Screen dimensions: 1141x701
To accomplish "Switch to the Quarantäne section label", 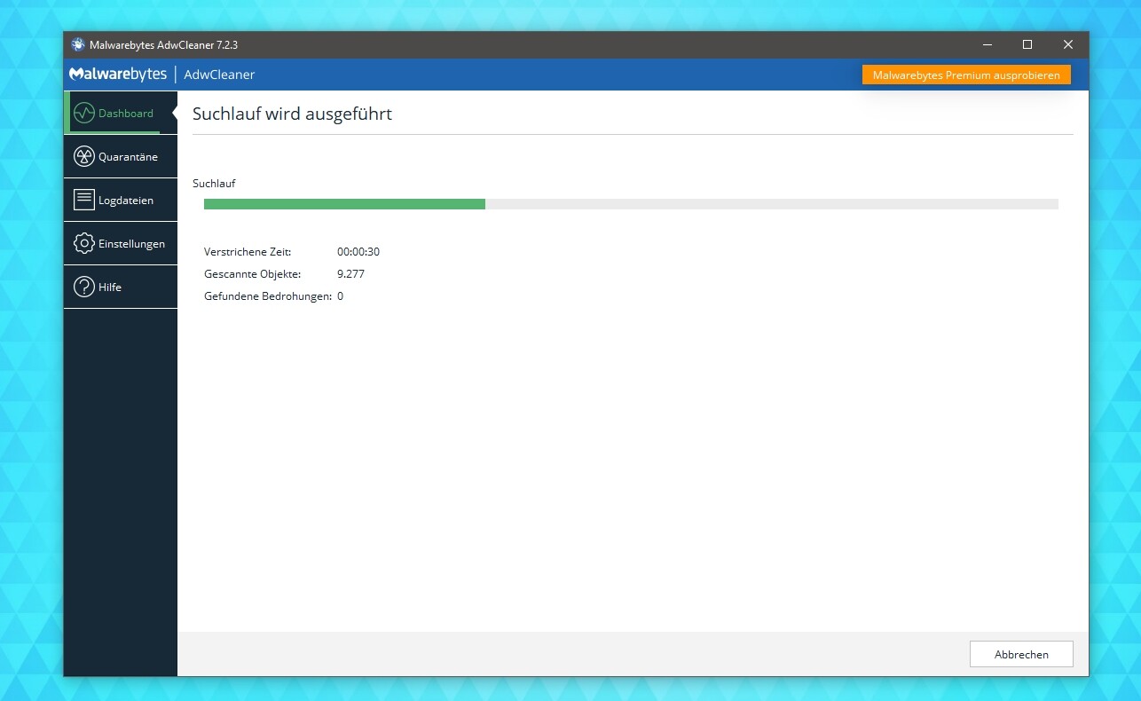I will tap(128, 157).
